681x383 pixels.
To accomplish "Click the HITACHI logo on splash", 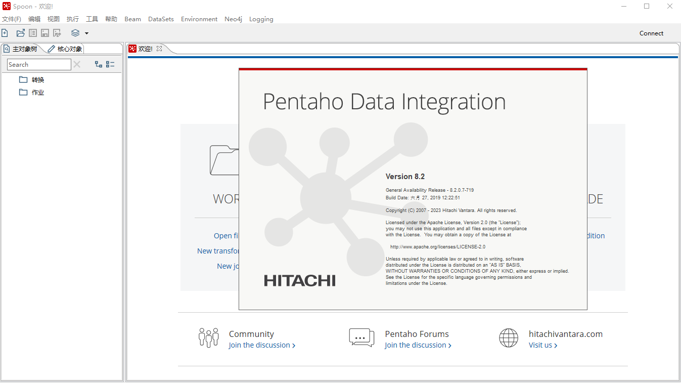I will (x=300, y=281).
